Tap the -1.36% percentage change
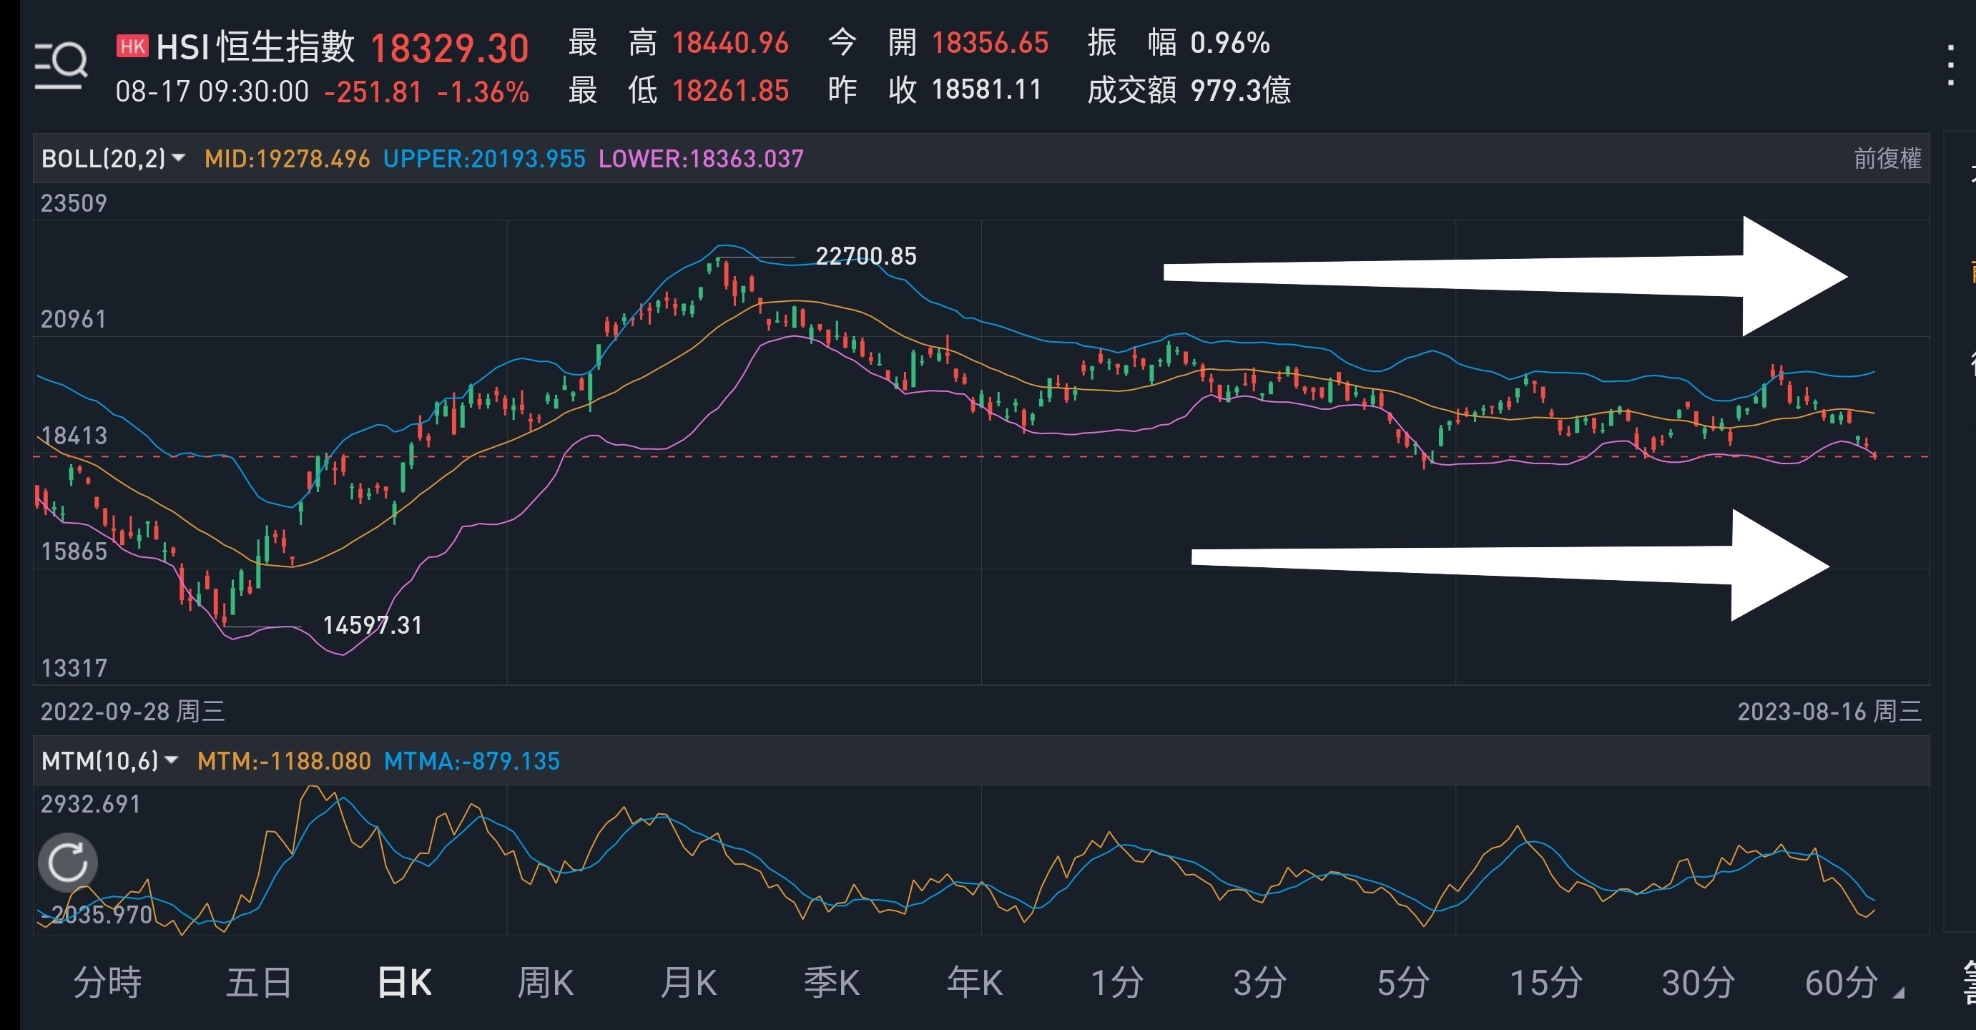 coord(483,93)
